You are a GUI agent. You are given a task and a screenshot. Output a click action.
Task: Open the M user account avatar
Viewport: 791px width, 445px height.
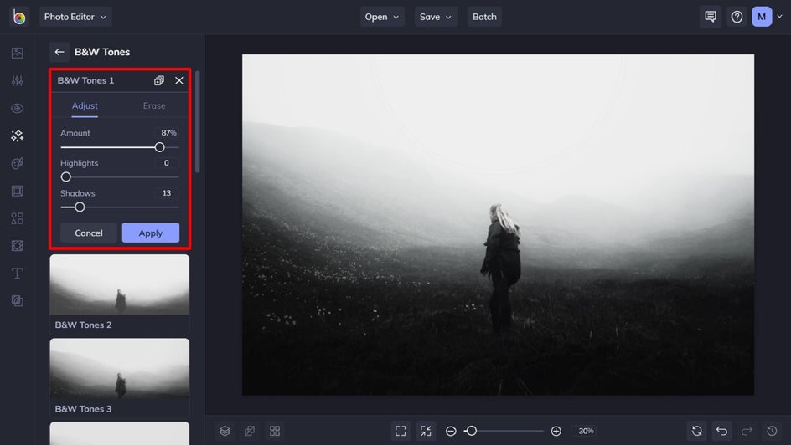(x=762, y=17)
